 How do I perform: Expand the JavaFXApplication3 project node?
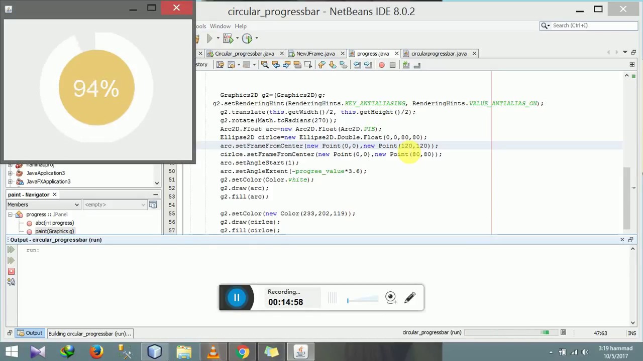click(10, 182)
